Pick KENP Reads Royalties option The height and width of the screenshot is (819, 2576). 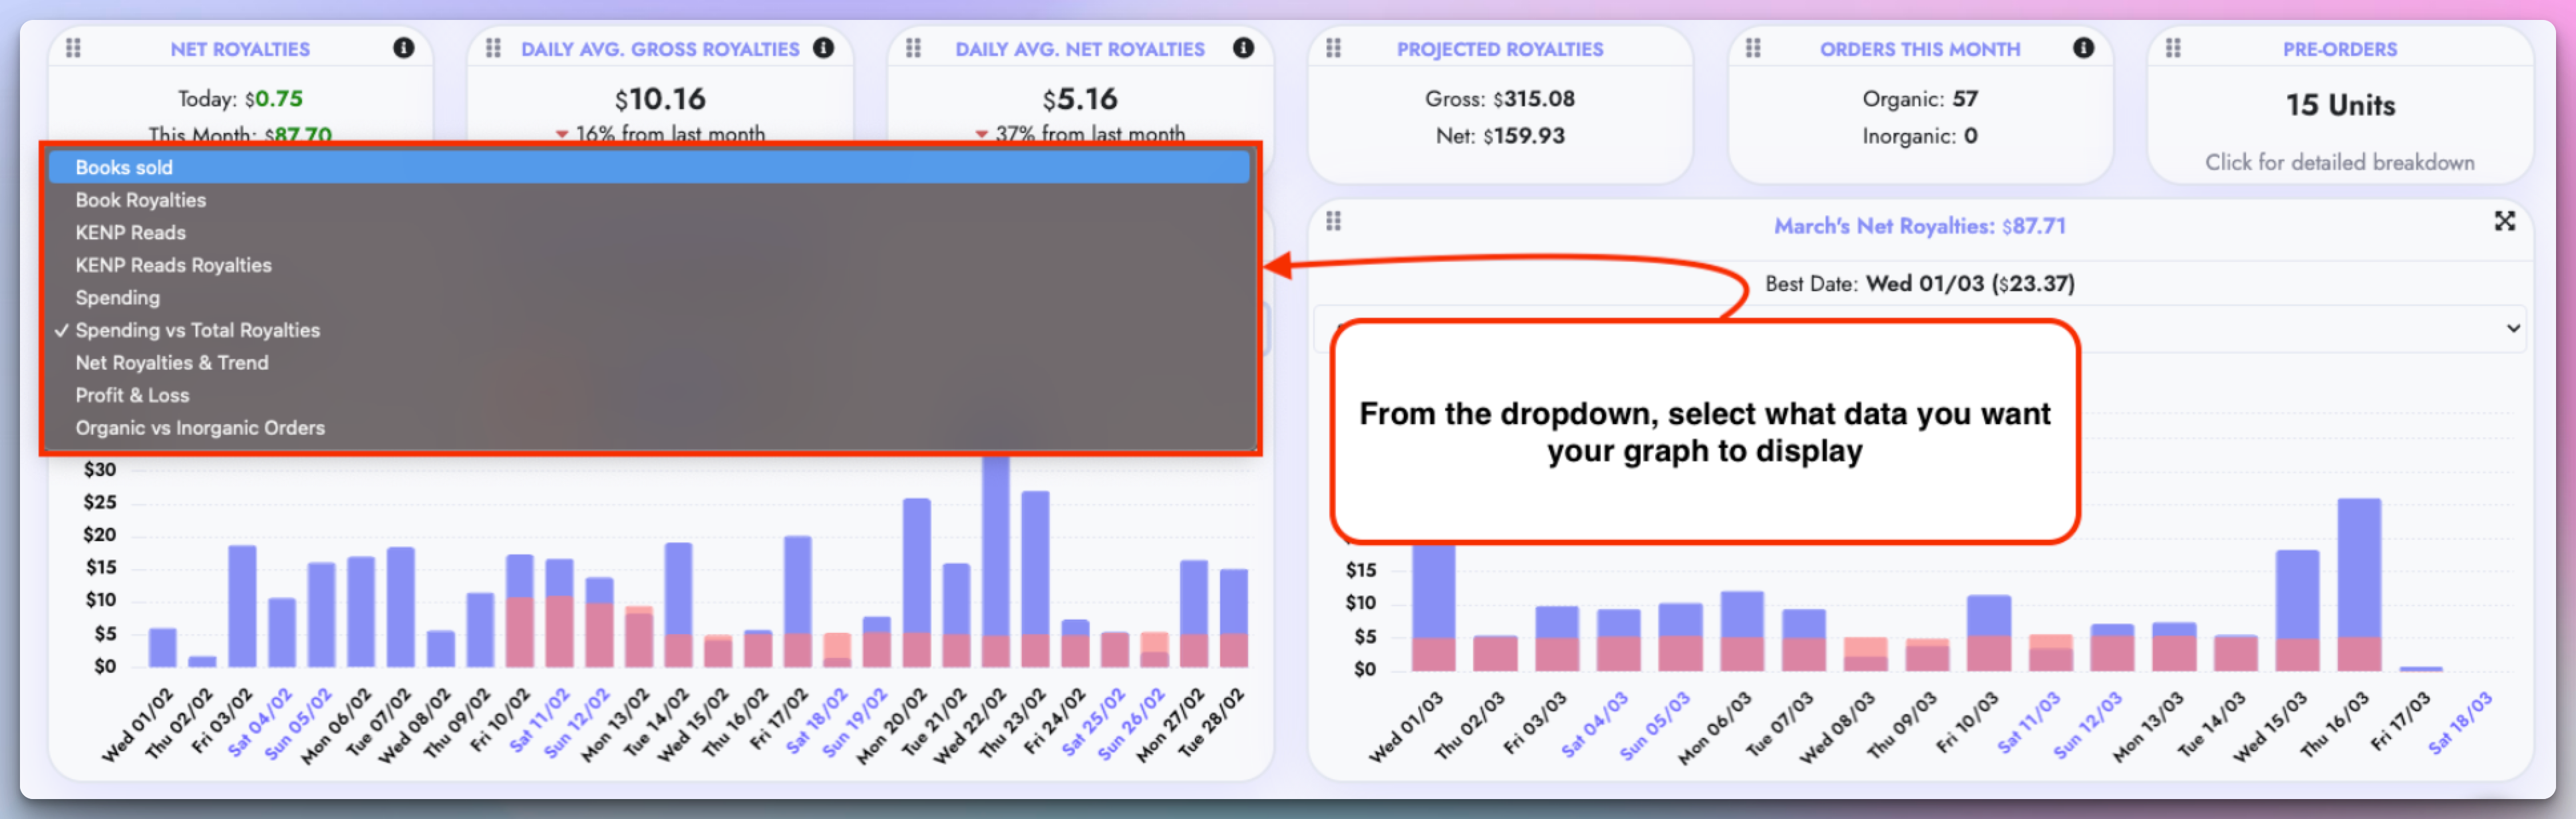click(650, 266)
